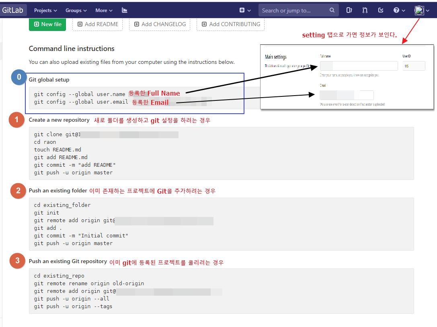Click the Push an existing Git repository heading
The width and height of the screenshot is (437, 327).
coord(68,261)
